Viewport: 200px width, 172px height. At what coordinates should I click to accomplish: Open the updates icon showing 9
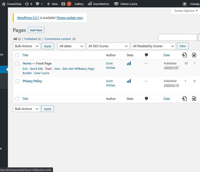click(27, 4)
